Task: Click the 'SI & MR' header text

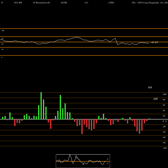Action: point(18,3)
